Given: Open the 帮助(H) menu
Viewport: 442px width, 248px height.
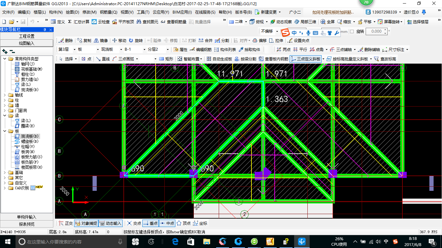Looking at the screenshot, I should coord(225,12).
